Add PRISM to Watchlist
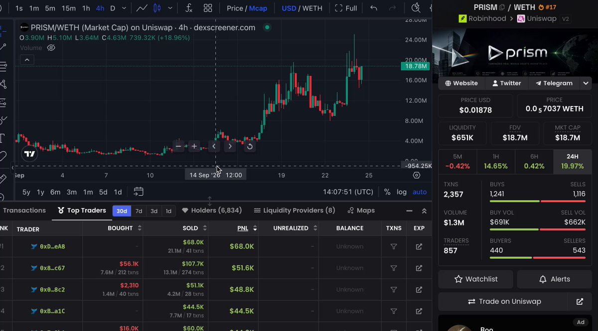The height and width of the screenshot is (331, 598). pyautogui.click(x=475, y=279)
